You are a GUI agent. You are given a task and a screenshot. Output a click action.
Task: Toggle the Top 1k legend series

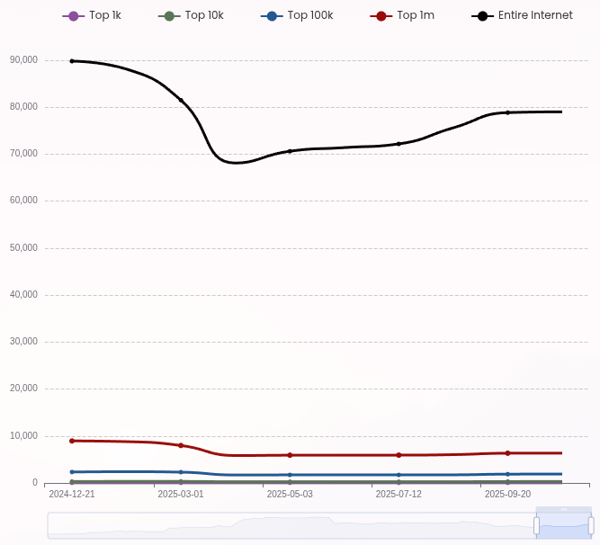[x=93, y=16]
